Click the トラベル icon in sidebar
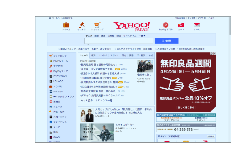The width and height of the screenshot is (231, 143). 51,86
